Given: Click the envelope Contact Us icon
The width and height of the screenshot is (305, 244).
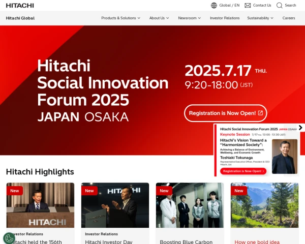Looking at the screenshot, I should (x=248, y=6).
